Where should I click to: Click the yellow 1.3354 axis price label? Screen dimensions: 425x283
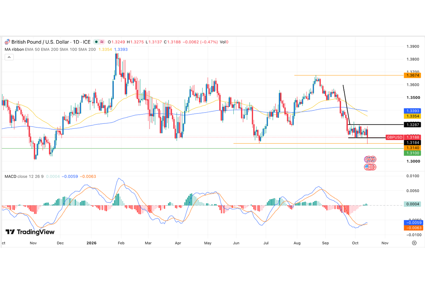point(412,116)
